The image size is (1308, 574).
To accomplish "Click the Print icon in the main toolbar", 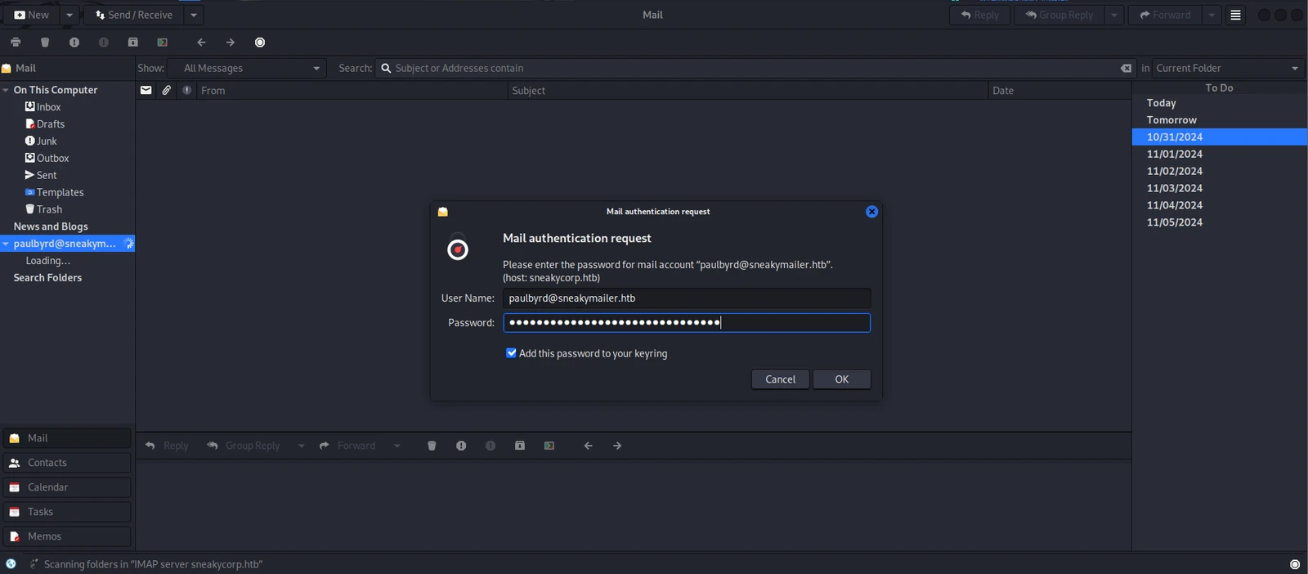I will [x=16, y=43].
